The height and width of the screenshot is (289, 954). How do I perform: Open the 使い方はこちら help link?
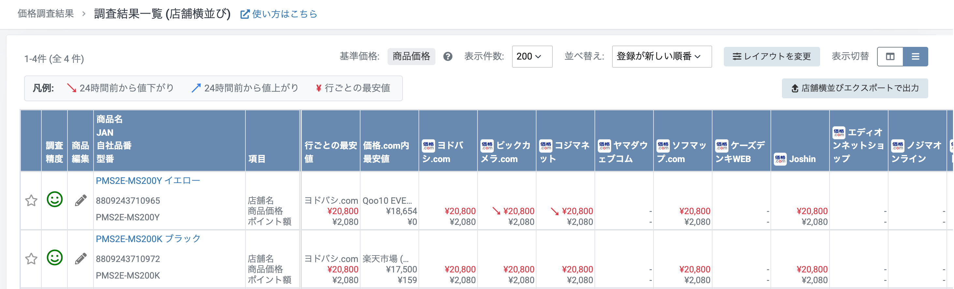(x=285, y=14)
